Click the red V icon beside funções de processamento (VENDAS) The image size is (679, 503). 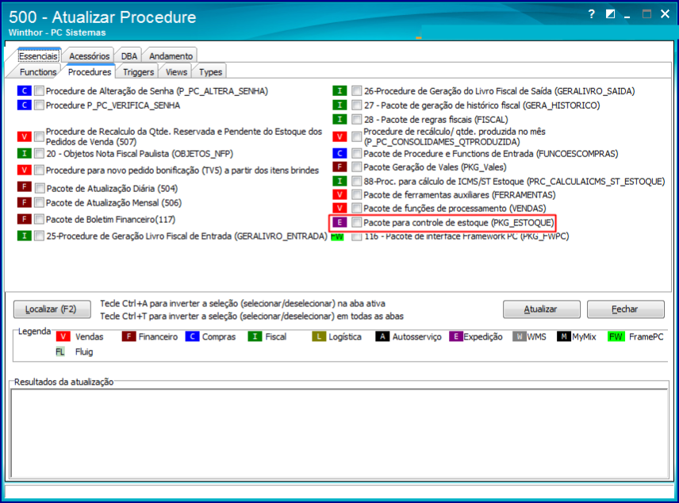coord(339,208)
